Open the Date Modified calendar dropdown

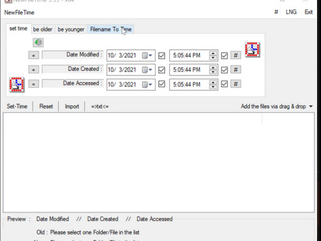[147, 56]
